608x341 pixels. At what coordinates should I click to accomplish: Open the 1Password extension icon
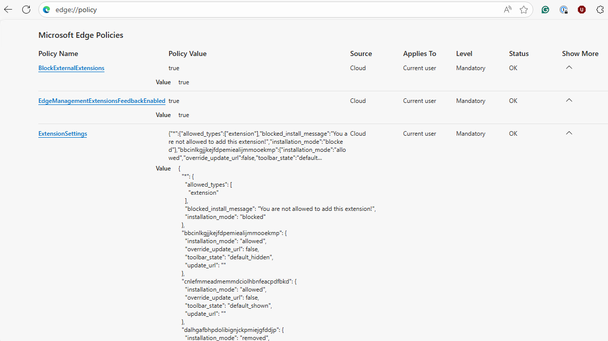point(564,10)
